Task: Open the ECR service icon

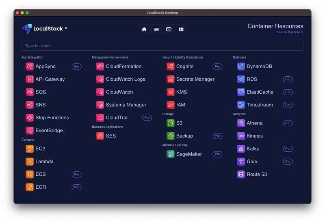Action: 29,187
